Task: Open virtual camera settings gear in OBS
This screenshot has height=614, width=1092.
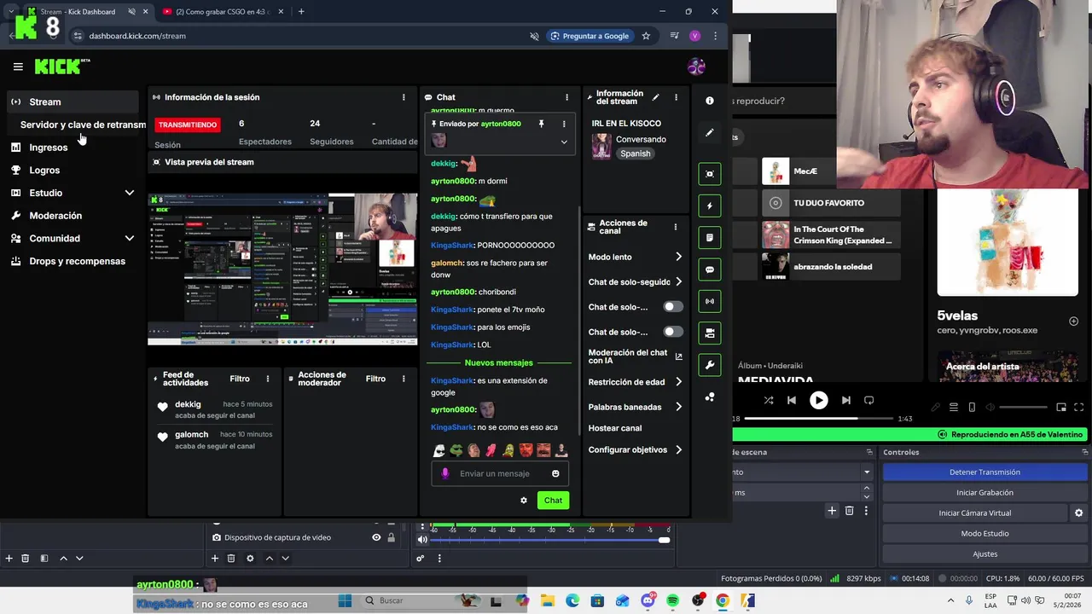Action: [x=1078, y=513]
